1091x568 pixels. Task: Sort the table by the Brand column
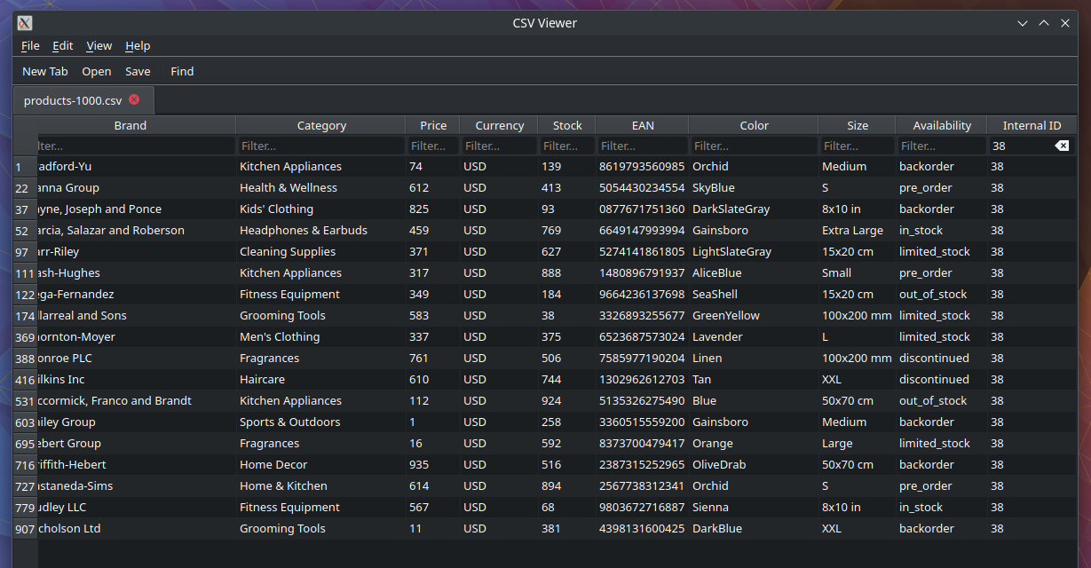[130, 124]
